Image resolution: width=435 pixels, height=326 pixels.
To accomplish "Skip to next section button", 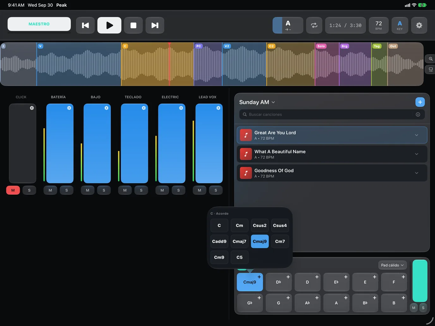I will point(155,25).
